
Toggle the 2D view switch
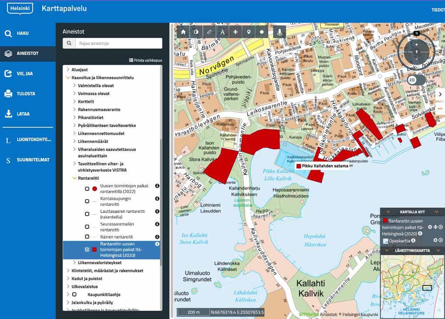(x=416, y=80)
